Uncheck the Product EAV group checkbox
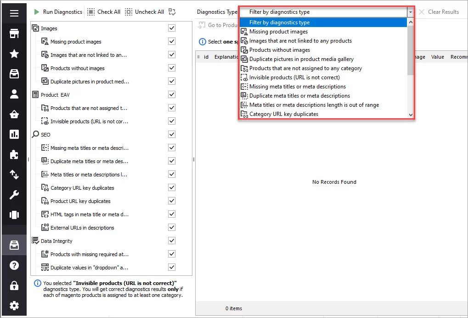The height and width of the screenshot is (318, 468). pyautogui.click(x=172, y=94)
